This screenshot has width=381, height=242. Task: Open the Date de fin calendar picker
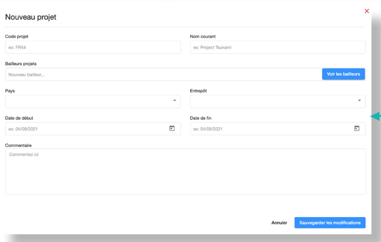click(x=357, y=129)
